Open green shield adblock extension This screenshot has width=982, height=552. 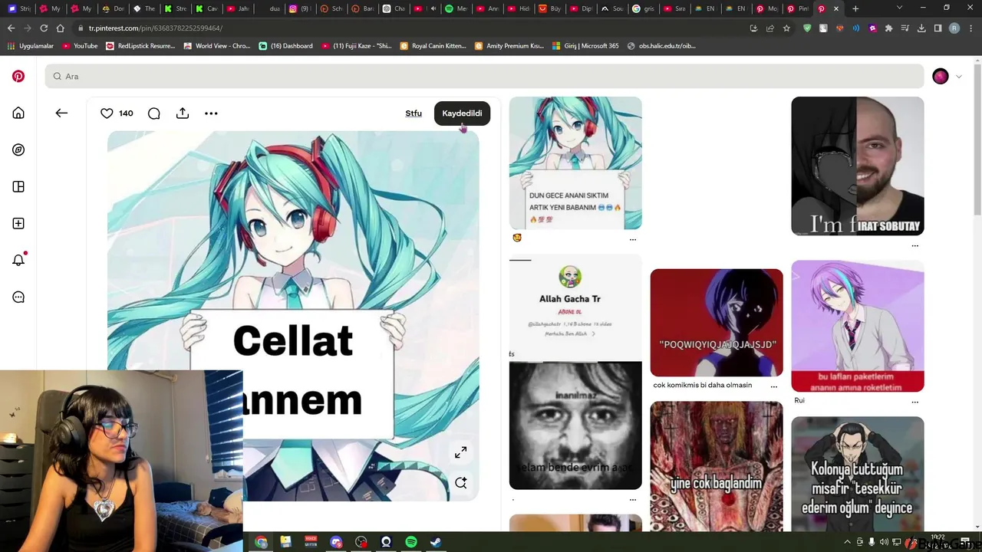(807, 28)
